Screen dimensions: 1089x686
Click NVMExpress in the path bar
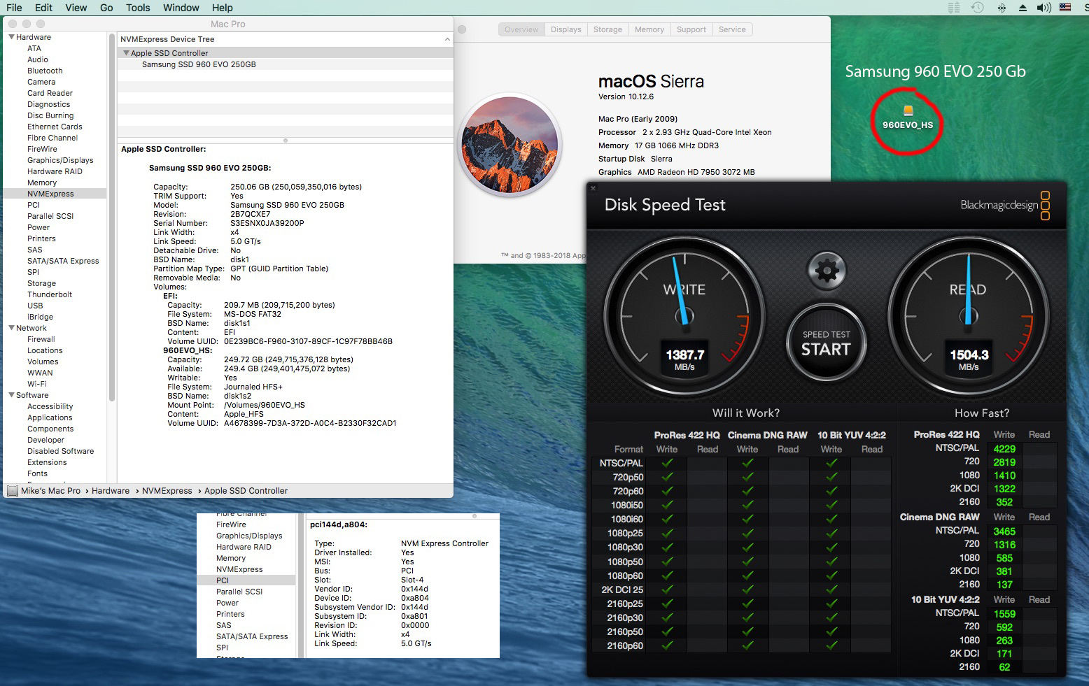(x=167, y=491)
